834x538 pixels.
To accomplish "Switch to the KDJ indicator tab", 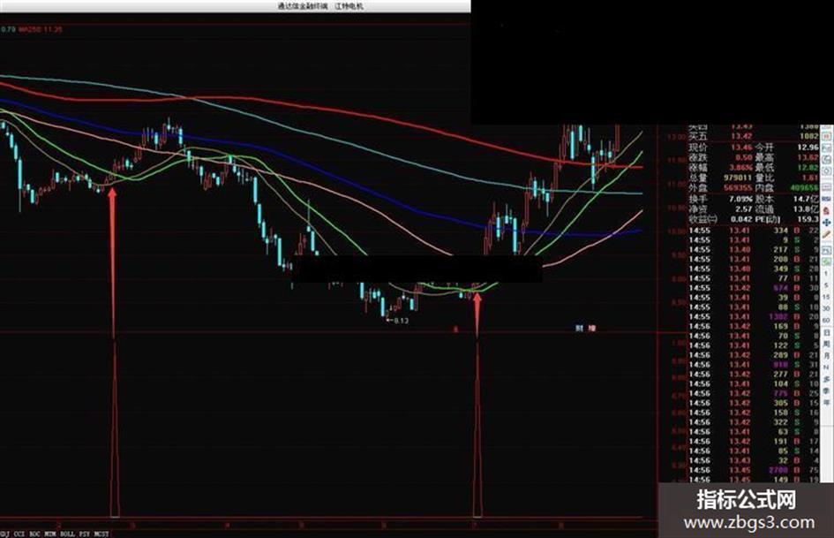I will click(4, 534).
